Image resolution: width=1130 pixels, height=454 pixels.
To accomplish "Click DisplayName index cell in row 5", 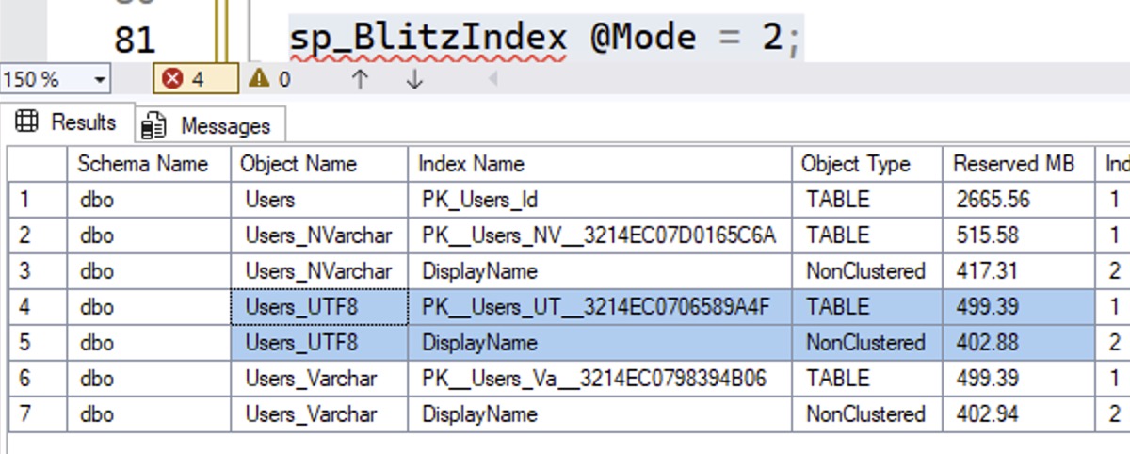I will pyautogui.click(x=600, y=343).
